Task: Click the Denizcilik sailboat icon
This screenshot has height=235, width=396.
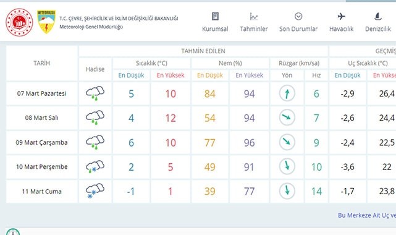Action: click(377, 17)
